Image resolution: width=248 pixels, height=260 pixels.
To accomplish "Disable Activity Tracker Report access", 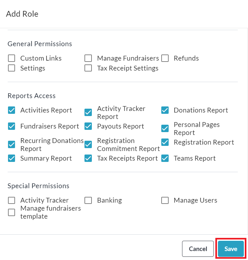I will (x=88, y=113).
